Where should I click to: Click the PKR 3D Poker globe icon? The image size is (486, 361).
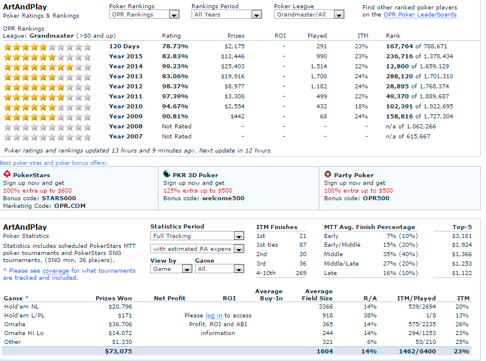167,174
